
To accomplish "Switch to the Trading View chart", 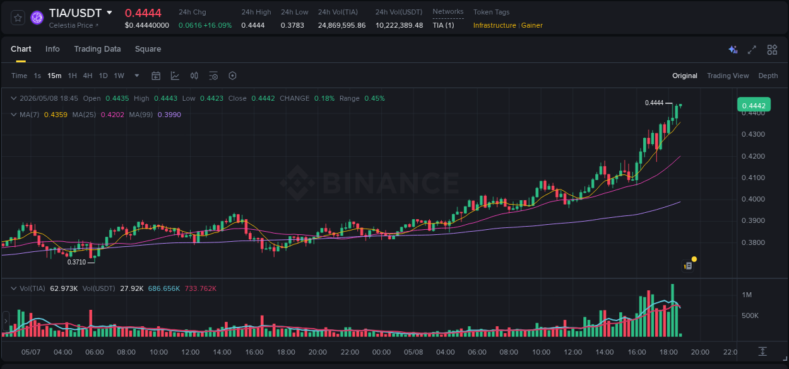I will pos(728,76).
